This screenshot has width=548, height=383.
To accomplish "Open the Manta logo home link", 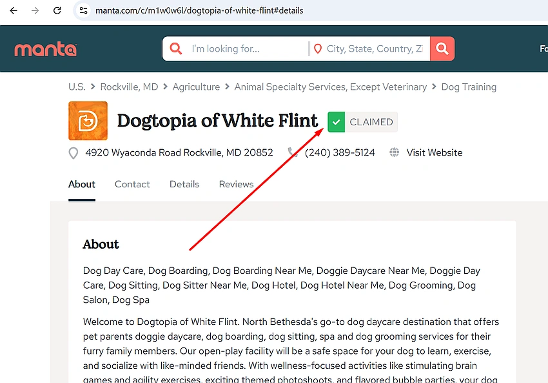I will (45, 49).
